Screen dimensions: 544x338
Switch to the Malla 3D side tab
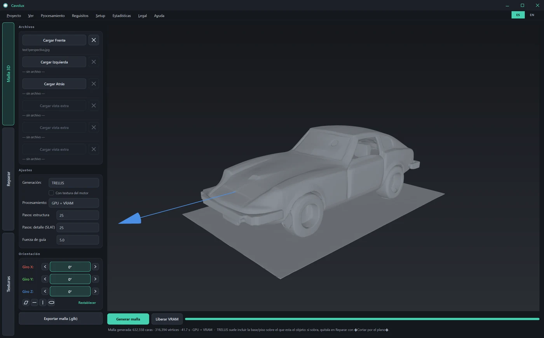coord(8,74)
